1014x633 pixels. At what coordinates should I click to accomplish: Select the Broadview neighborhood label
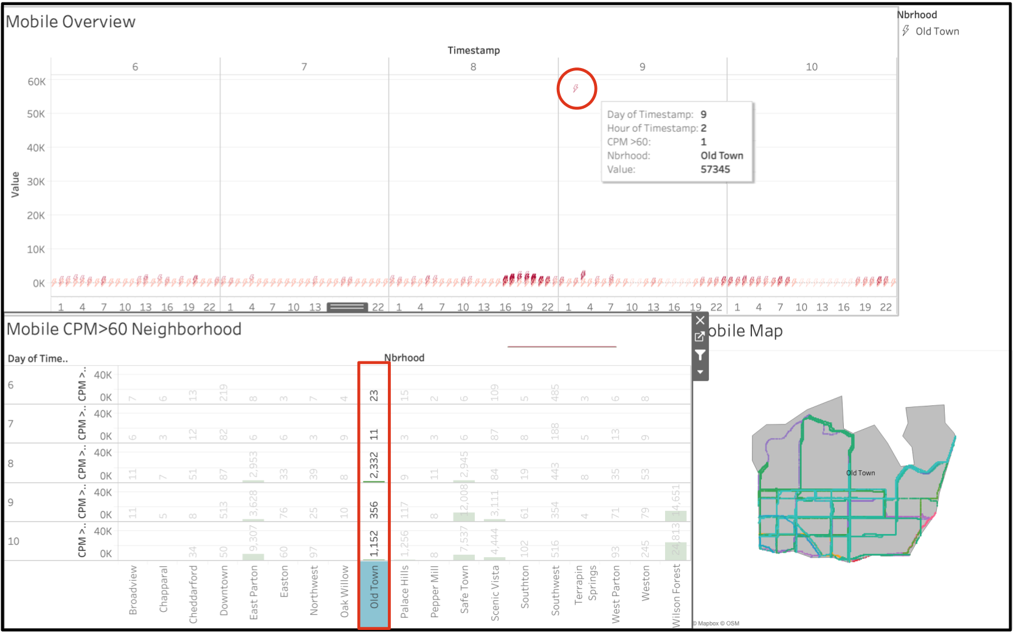[133, 590]
